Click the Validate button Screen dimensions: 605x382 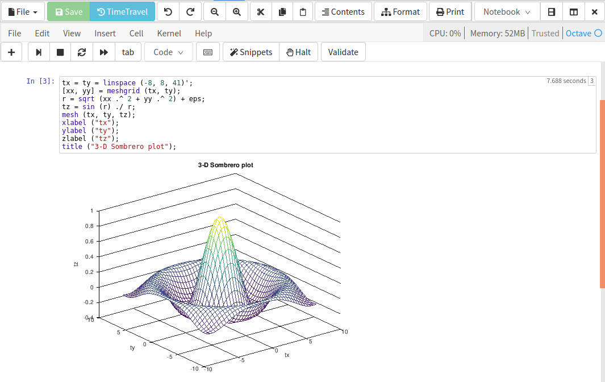pos(343,52)
